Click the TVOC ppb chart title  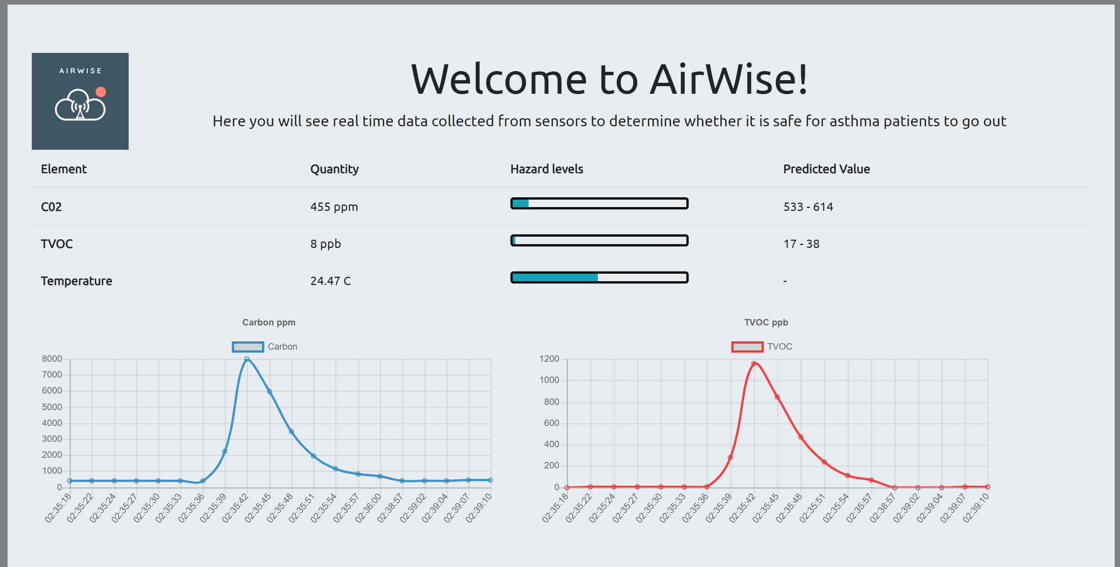coord(766,322)
